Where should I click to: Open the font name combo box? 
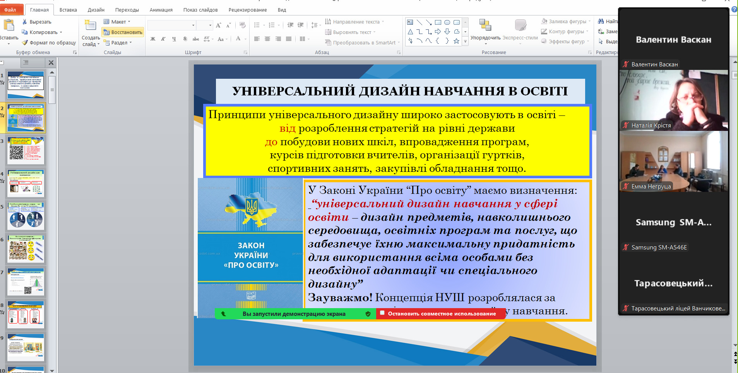click(171, 25)
